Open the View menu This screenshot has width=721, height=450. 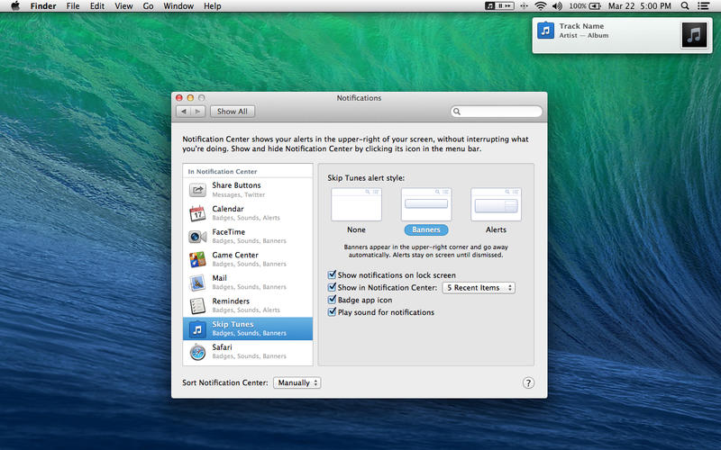pyautogui.click(x=123, y=6)
